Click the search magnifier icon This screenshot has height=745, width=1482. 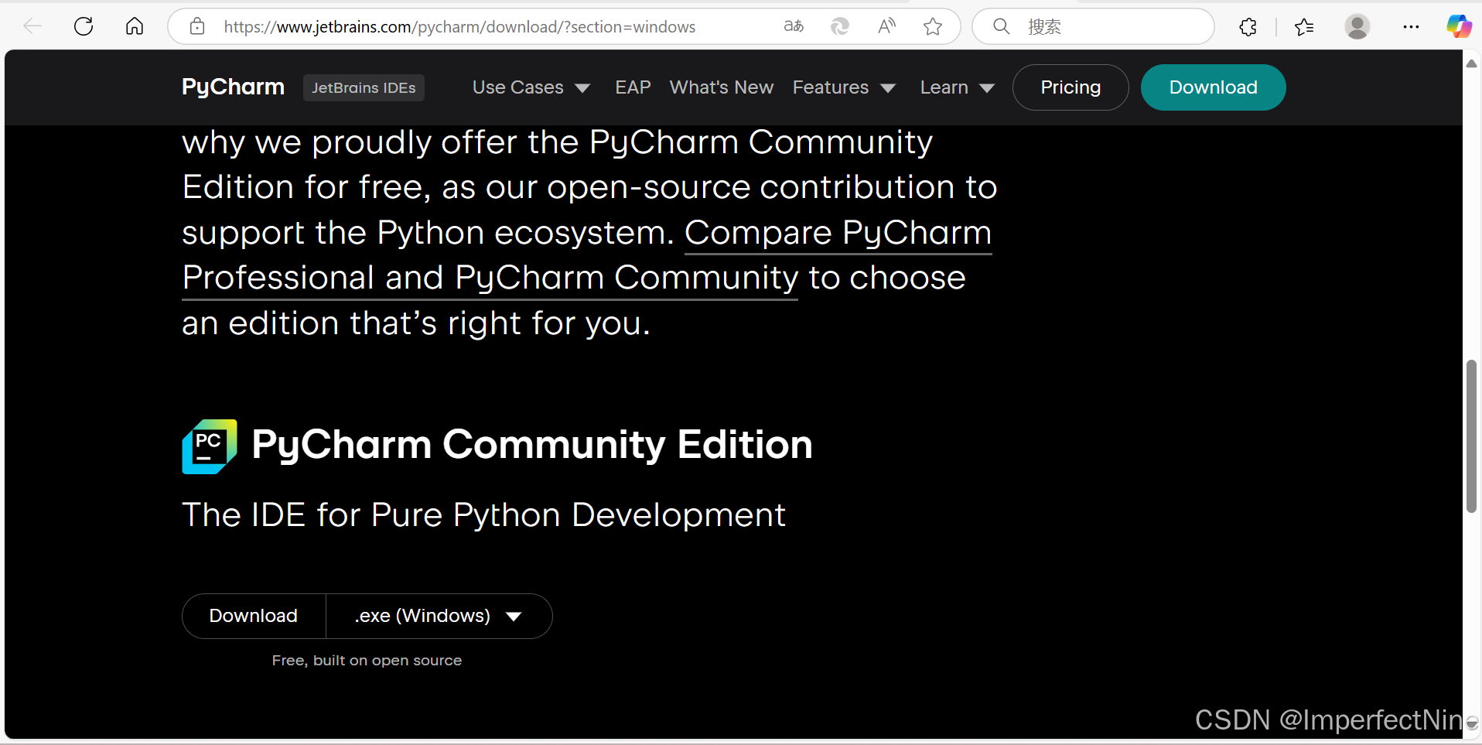pyautogui.click(x=1002, y=26)
